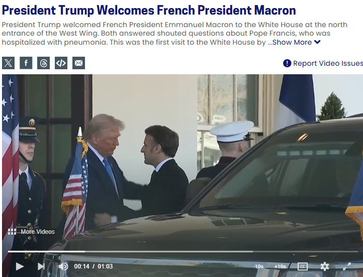Skip forward 10 seconds
This screenshot has height=277, width=363.
pos(280,266)
